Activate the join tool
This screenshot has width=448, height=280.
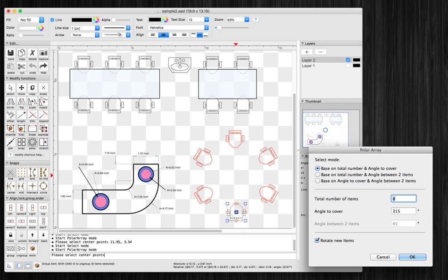tap(10, 142)
